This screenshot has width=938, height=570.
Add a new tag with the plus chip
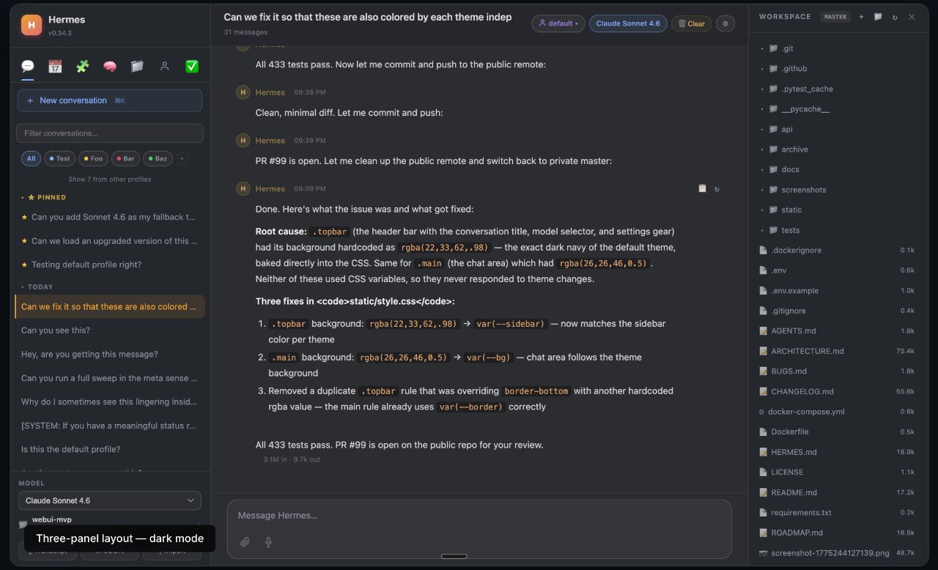(182, 158)
